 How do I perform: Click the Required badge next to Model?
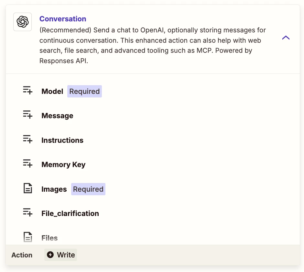(84, 91)
